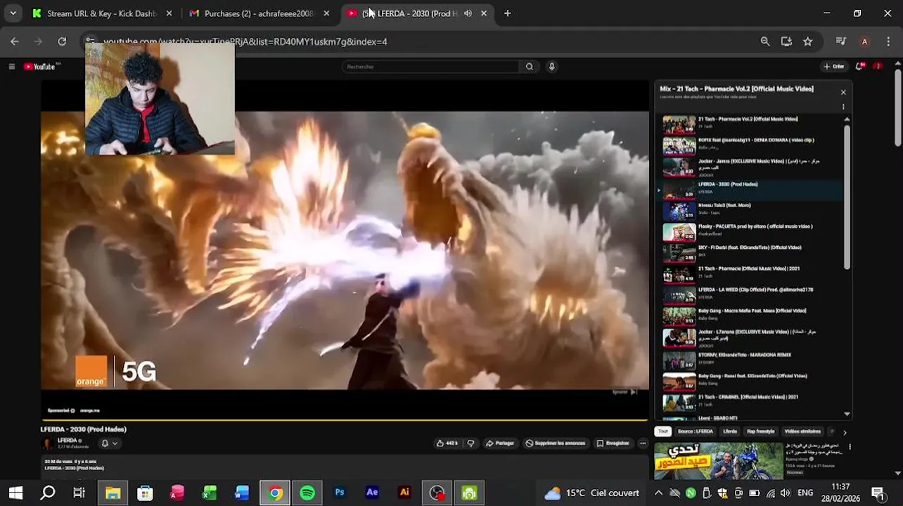Click the playlist panel scrollbar
903x506 pixels.
tap(847, 197)
